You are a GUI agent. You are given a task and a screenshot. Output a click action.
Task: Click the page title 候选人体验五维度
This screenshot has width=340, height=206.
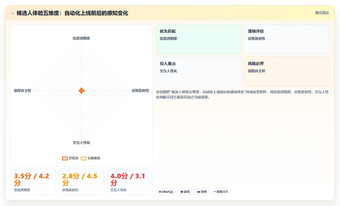tap(72, 13)
